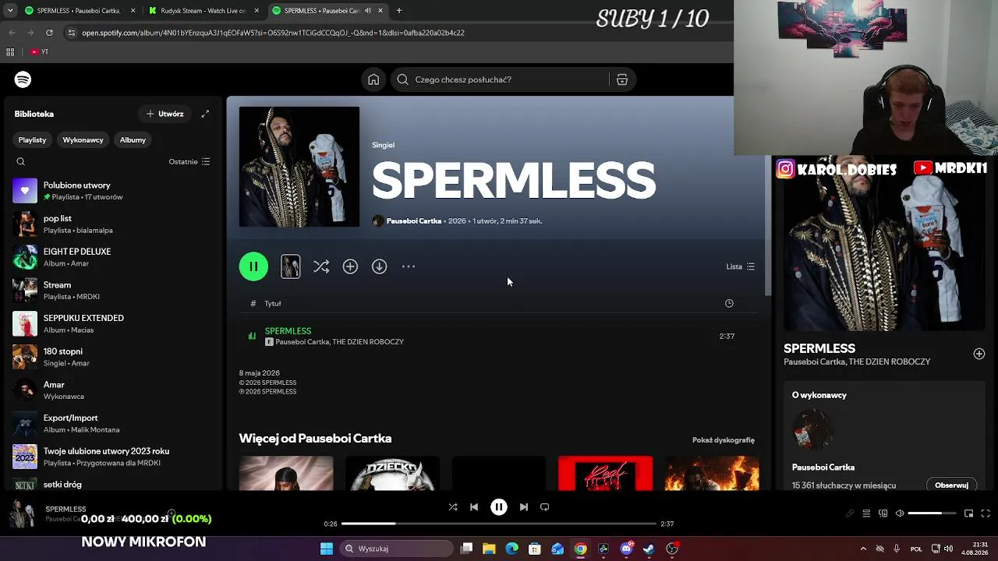The height and width of the screenshot is (561, 998).
Task: Open Export/Import album by Malik Montana
Action: pos(113,424)
